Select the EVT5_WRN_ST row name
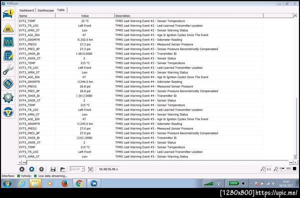Viewport: 300px width, 198px height. pyautogui.click(x=29, y=156)
